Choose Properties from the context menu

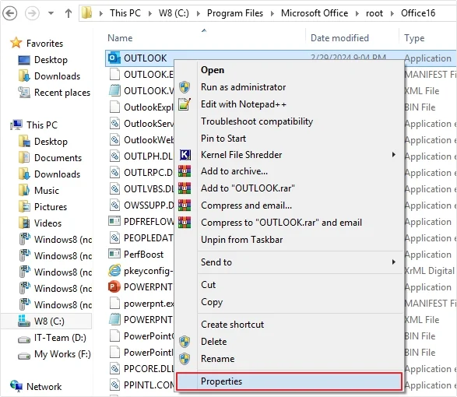(289, 381)
